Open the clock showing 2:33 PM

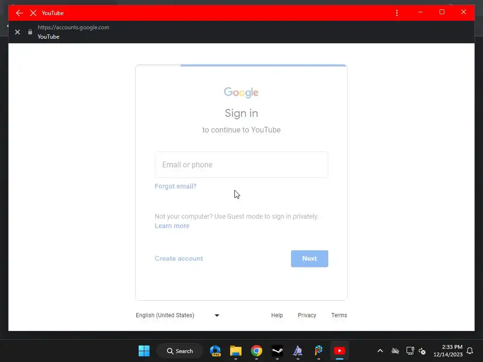click(x=448, y=351)
